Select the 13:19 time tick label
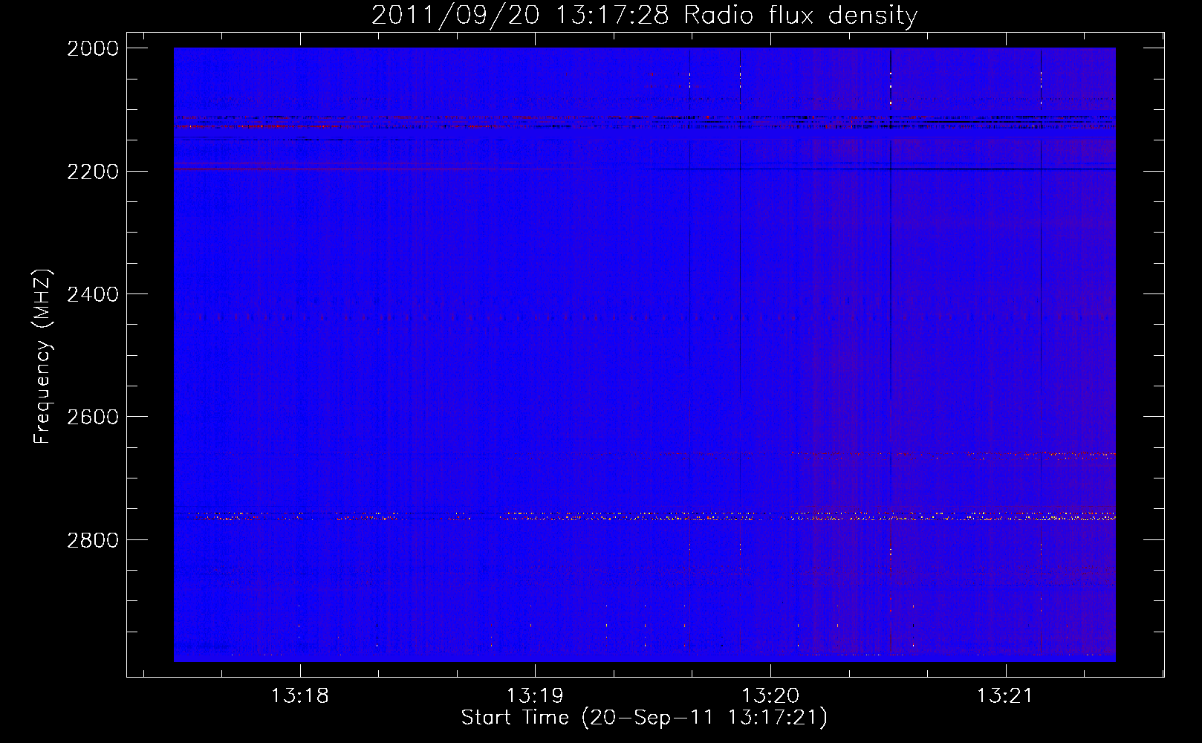The height and width of the screenshot is (743, 1202). click(x=535, y=696)
